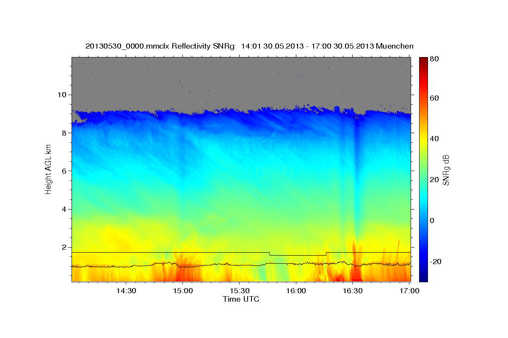Viewport: 508px width, 338px height.
Task: Click the colorbar value 40
Action: tap(435, 139)
